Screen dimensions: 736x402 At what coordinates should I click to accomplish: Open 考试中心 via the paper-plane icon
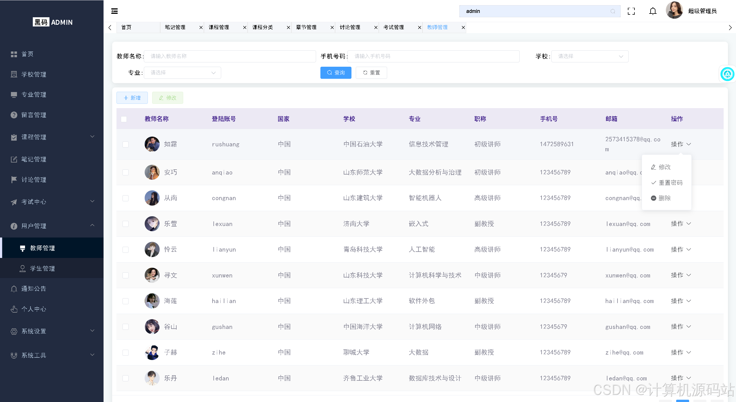tap(13, 202)
